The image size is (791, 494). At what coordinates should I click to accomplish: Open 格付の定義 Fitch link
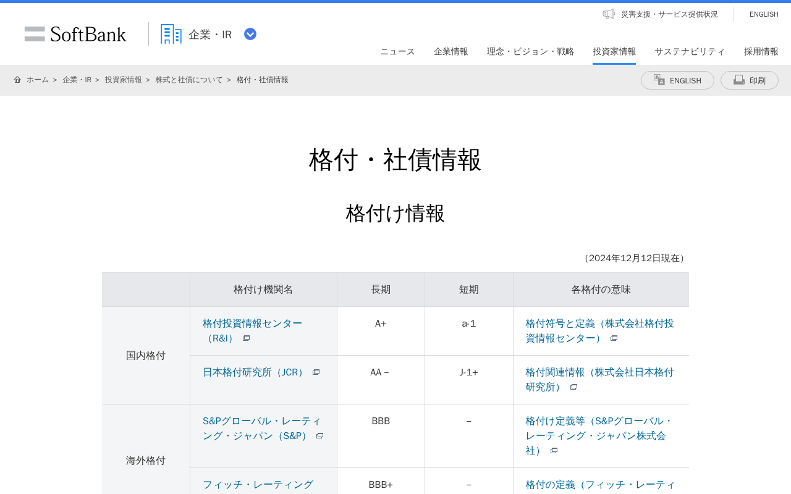coord(601,484)
